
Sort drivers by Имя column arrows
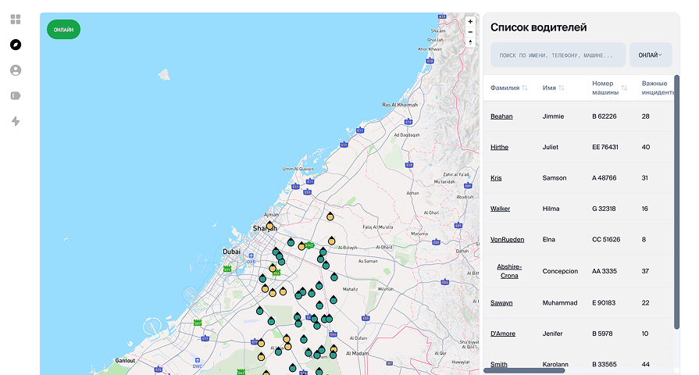tap(562, 88)
